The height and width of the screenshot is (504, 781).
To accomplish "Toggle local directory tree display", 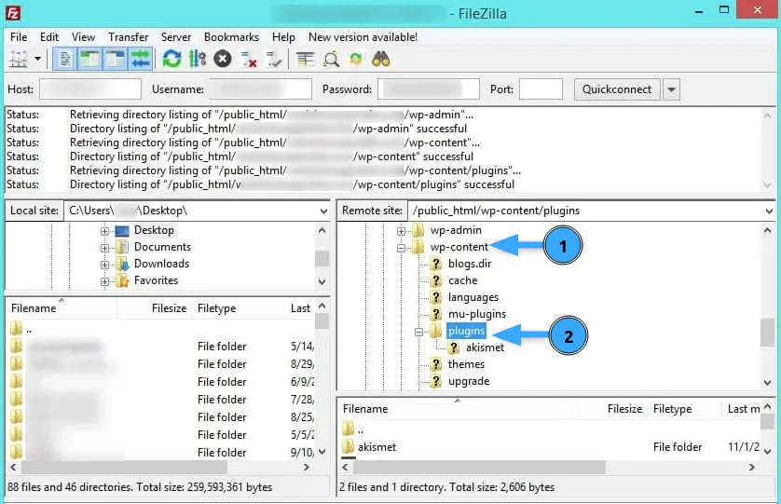I will 90,60.
